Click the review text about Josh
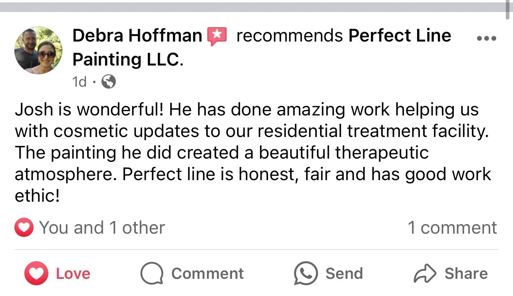 click(253, 153)
